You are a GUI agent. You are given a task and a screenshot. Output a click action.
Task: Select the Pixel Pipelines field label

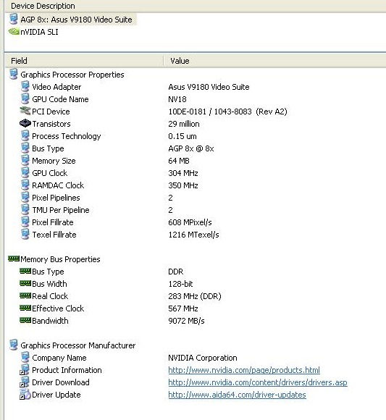tap(56, 198)
